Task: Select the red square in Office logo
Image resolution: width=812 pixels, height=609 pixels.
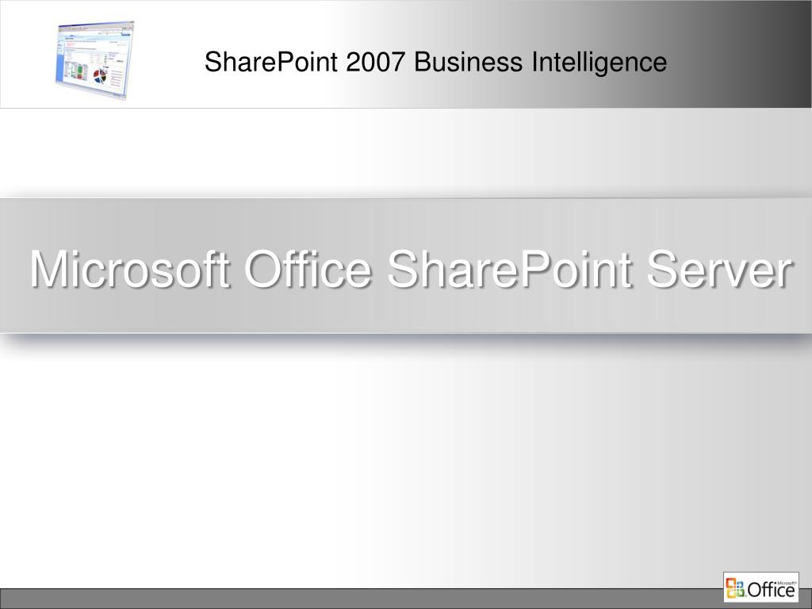Action: pos(731,583)
